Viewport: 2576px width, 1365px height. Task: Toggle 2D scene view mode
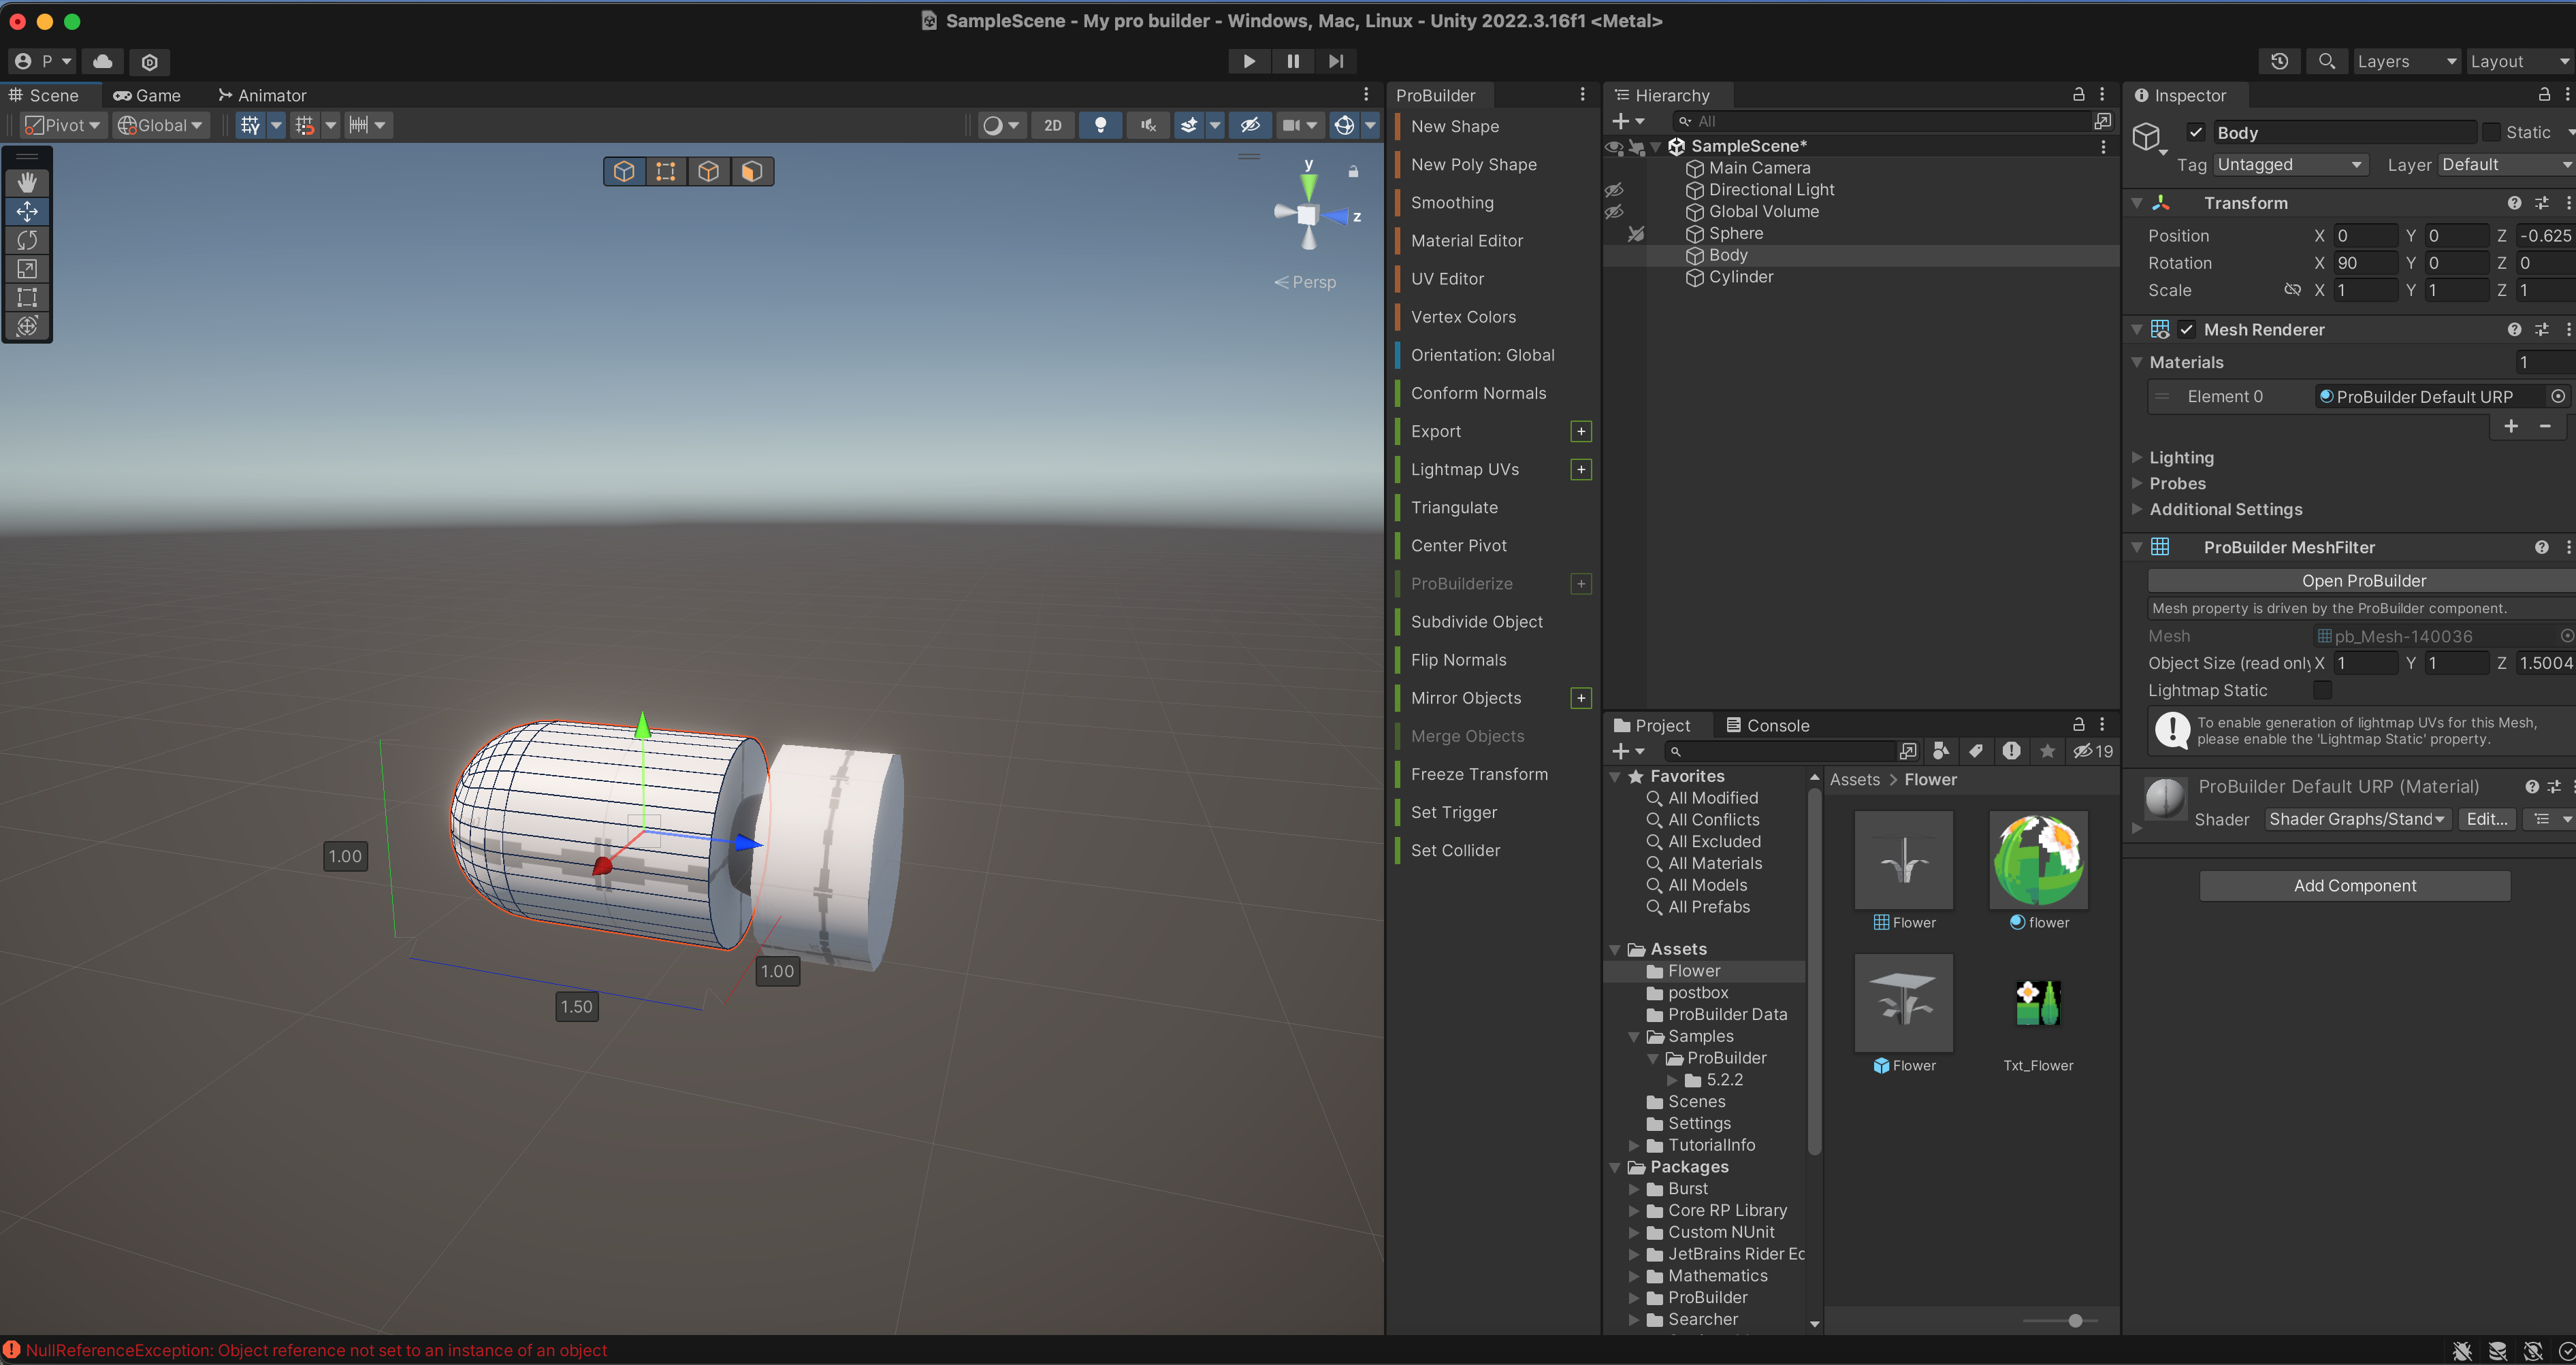pyautogui.click(x=1052, y=125)
